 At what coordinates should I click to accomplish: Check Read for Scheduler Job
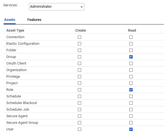click(131, 110)
